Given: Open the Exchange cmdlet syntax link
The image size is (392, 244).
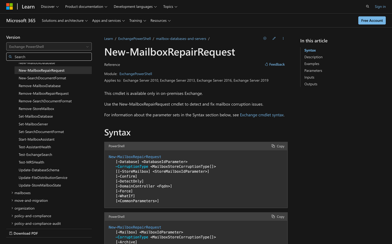Looking at the screenshot, I should (x=261, y=115).
